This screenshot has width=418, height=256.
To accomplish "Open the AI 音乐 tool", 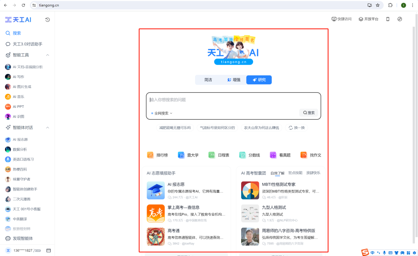I will point(15,97).
